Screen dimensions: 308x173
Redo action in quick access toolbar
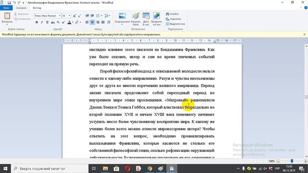19,2
